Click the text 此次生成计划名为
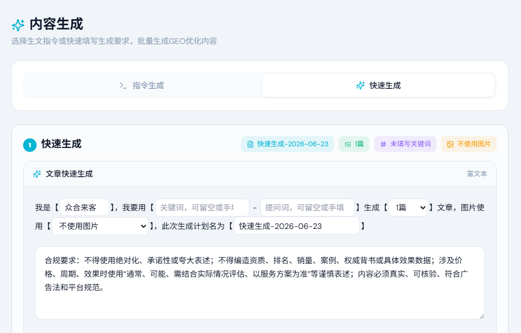 pyautogui.click(x=193, y=226)
